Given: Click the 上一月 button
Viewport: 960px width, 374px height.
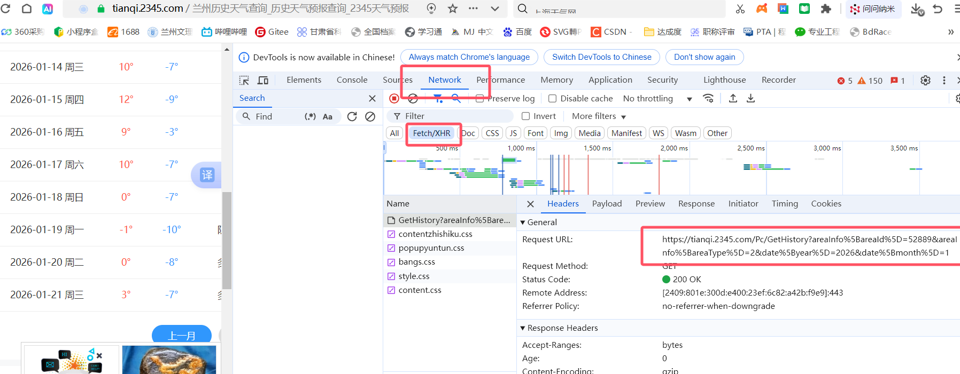Looking at the screenshot, I should [x=182, y=335].
